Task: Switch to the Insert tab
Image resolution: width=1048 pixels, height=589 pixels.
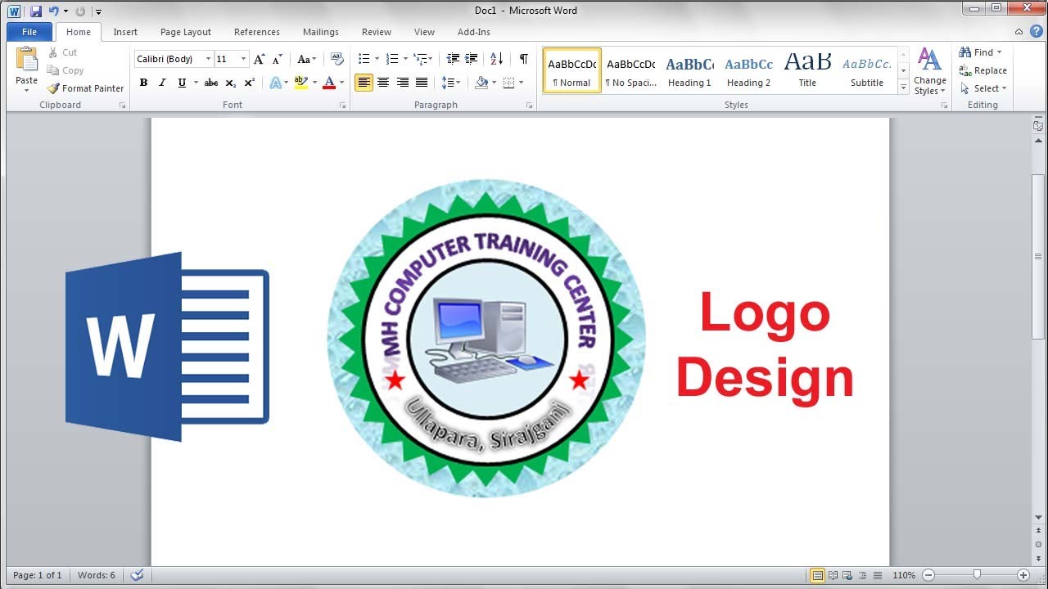Action: (x=125, y=32)
